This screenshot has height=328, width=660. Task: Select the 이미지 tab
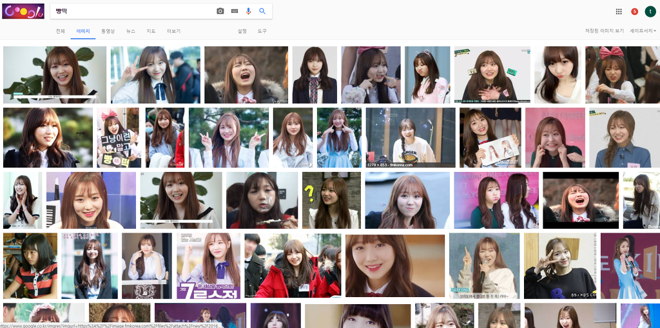tap(83, 31)
